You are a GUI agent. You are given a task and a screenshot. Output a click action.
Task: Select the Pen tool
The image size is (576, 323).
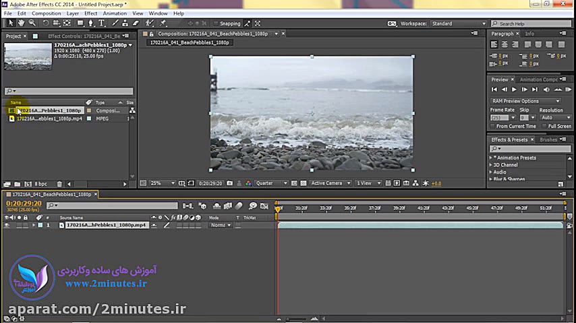[x=91, y=24]
